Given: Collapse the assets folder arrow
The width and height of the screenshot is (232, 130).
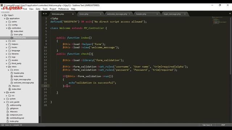Looking at the screenshot, I should pyautogui.click(x=5, y=92).
